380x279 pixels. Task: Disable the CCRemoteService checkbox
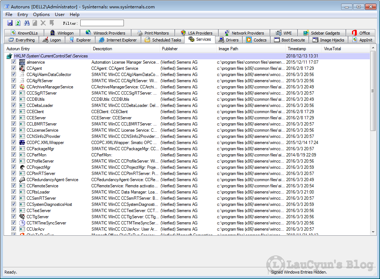pyautogui.click(x=13, y=186)
